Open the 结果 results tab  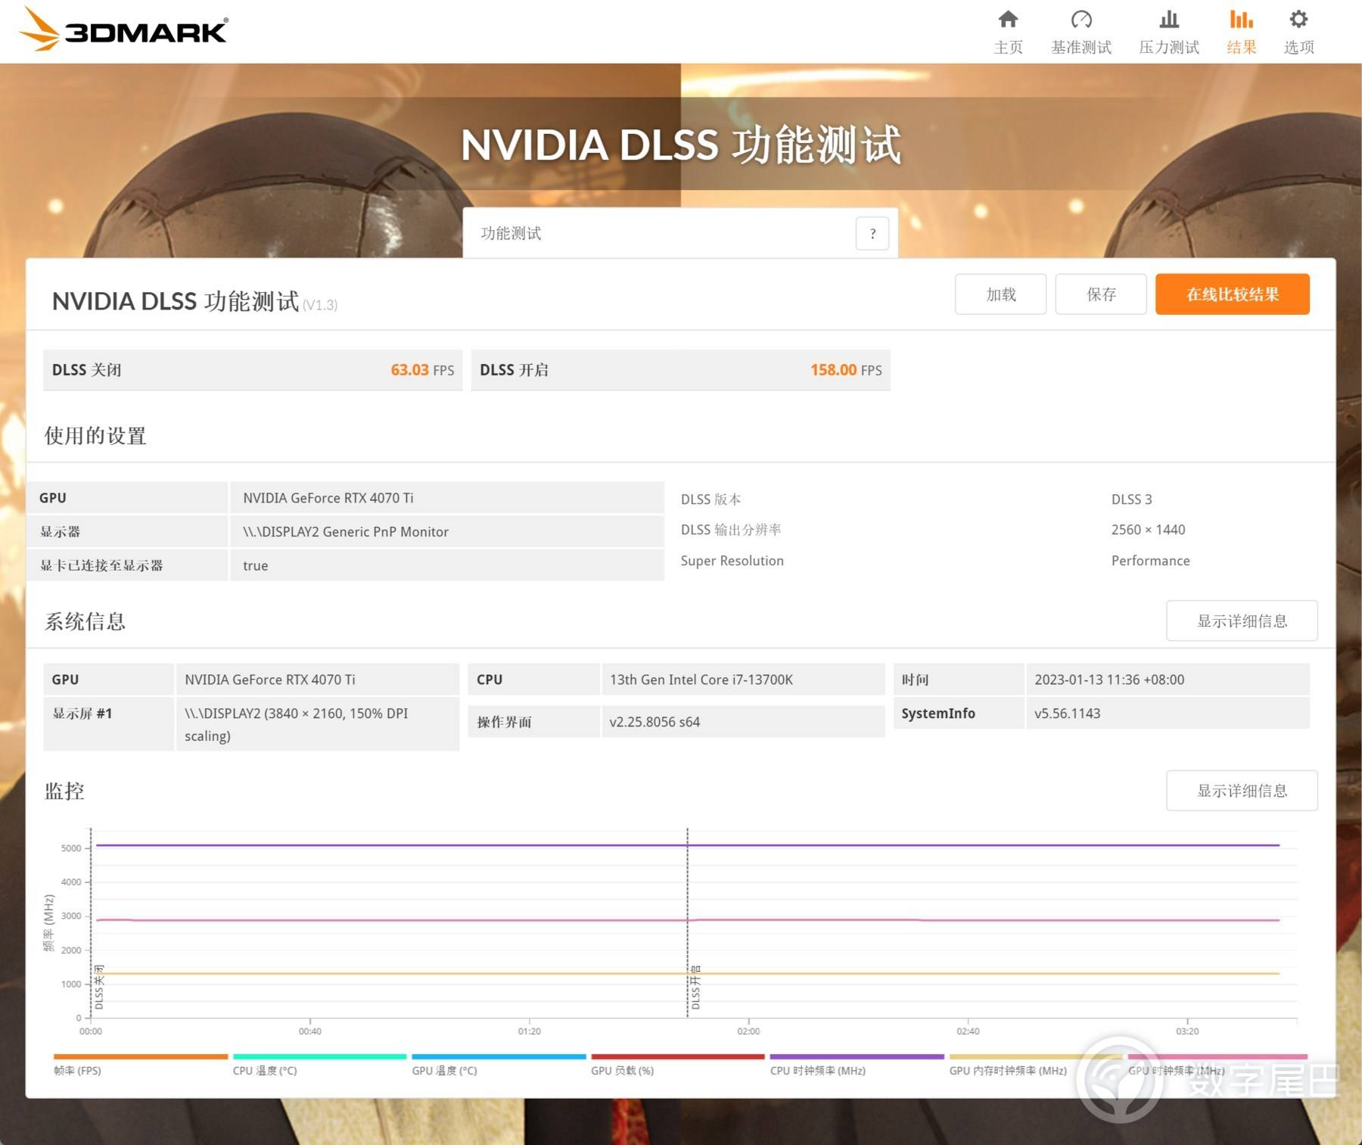(x=1241, y=32)
